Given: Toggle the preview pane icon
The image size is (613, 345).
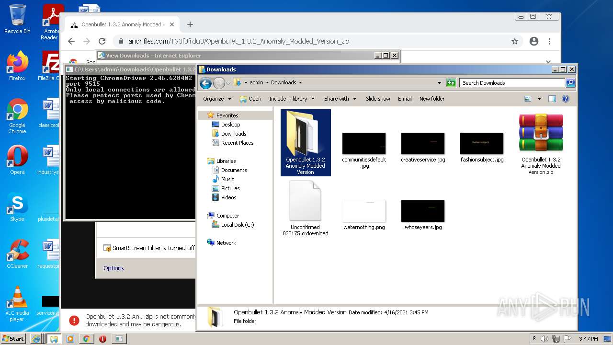Looking at the screenshot, I should click(x=552, y=99).
